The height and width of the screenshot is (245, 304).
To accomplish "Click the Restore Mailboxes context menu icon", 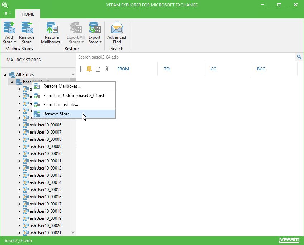I will coord(37,86).
